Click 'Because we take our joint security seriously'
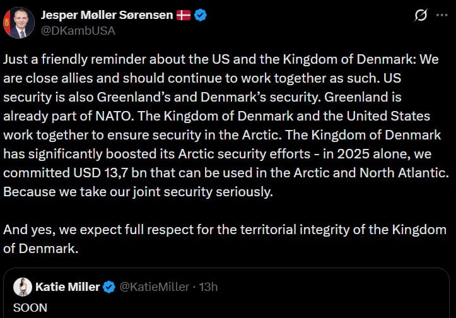The width and height of the screenshot is (456, 318). pyautogui.click(x=137, y=192)
